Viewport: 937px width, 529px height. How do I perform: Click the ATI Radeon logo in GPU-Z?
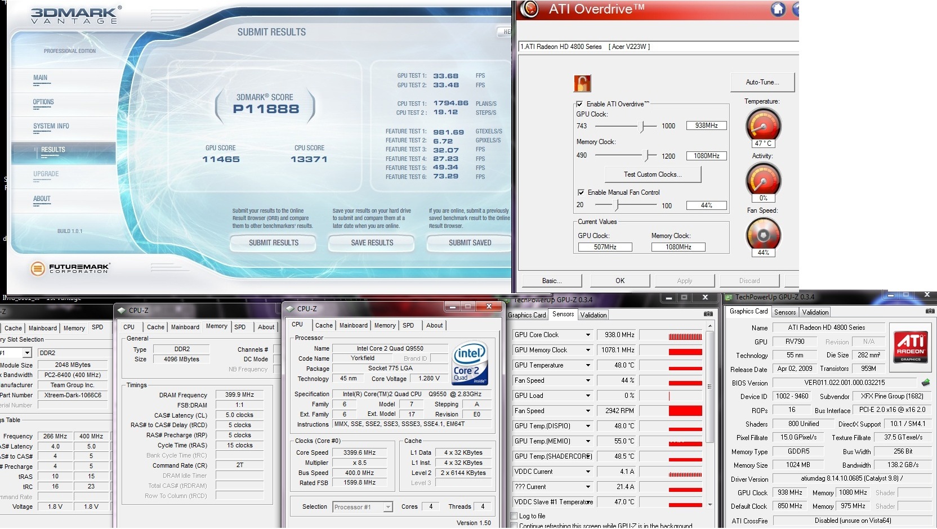911,347
